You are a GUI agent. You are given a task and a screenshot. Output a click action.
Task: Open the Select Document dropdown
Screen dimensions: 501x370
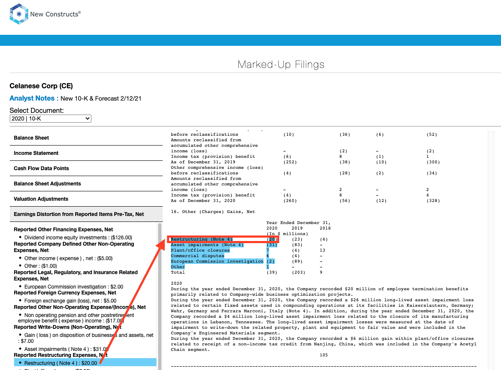coord(51,119)
